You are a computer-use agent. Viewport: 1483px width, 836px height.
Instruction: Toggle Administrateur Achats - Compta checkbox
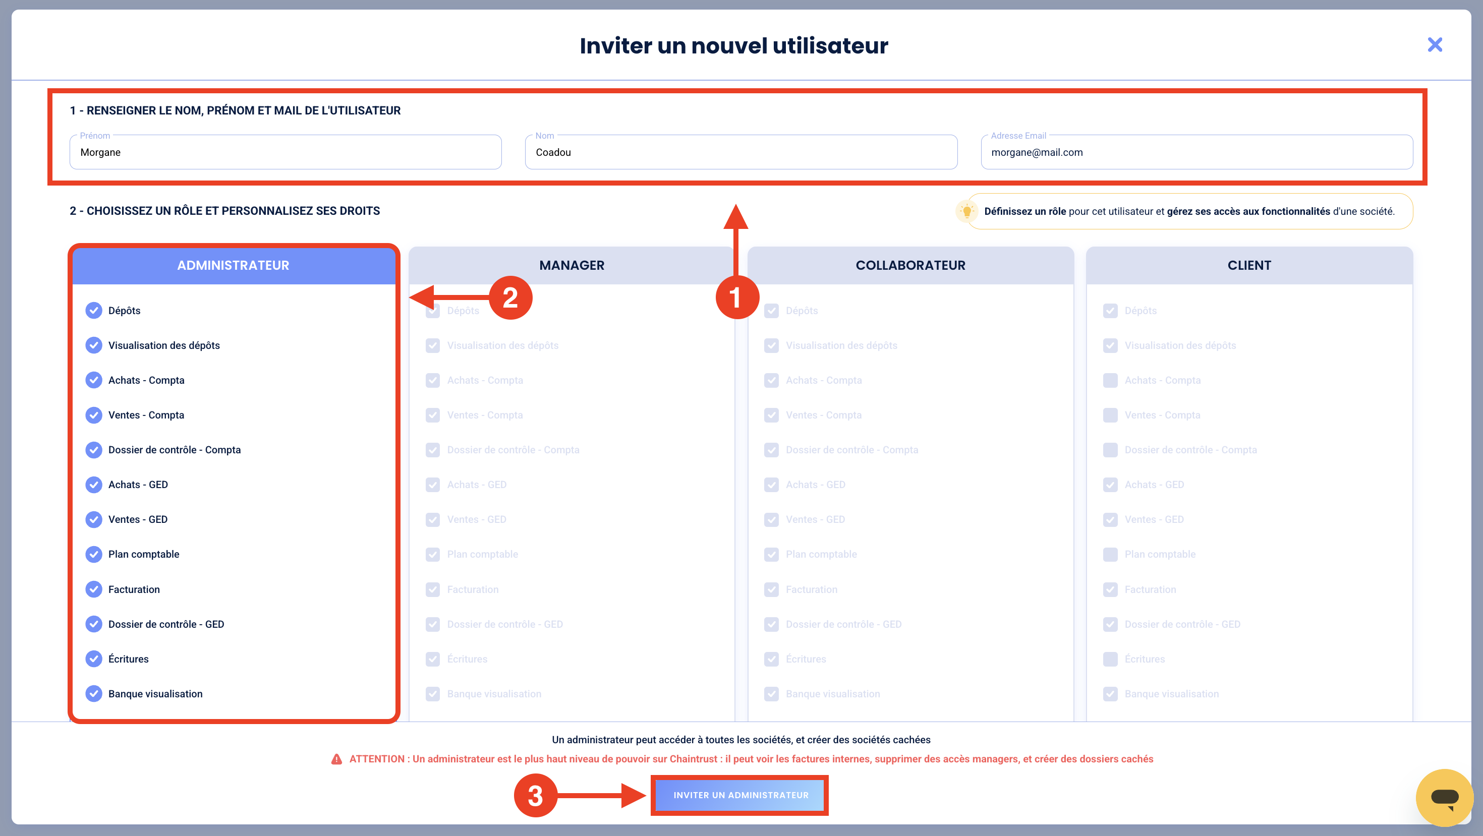pos(94,380)
